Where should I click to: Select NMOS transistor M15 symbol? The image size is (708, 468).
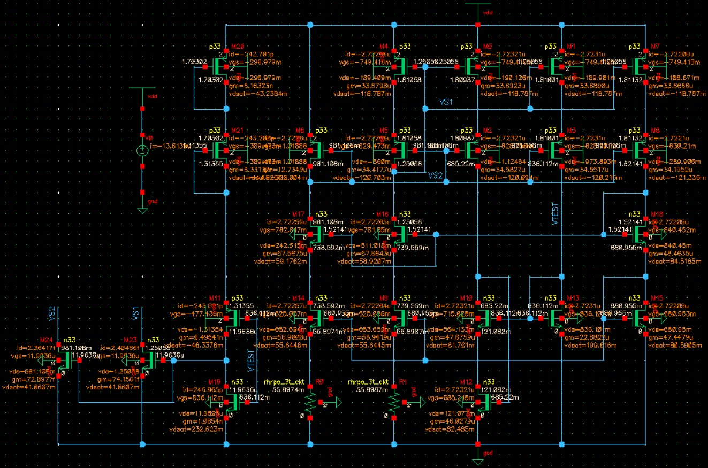point(640,319)
